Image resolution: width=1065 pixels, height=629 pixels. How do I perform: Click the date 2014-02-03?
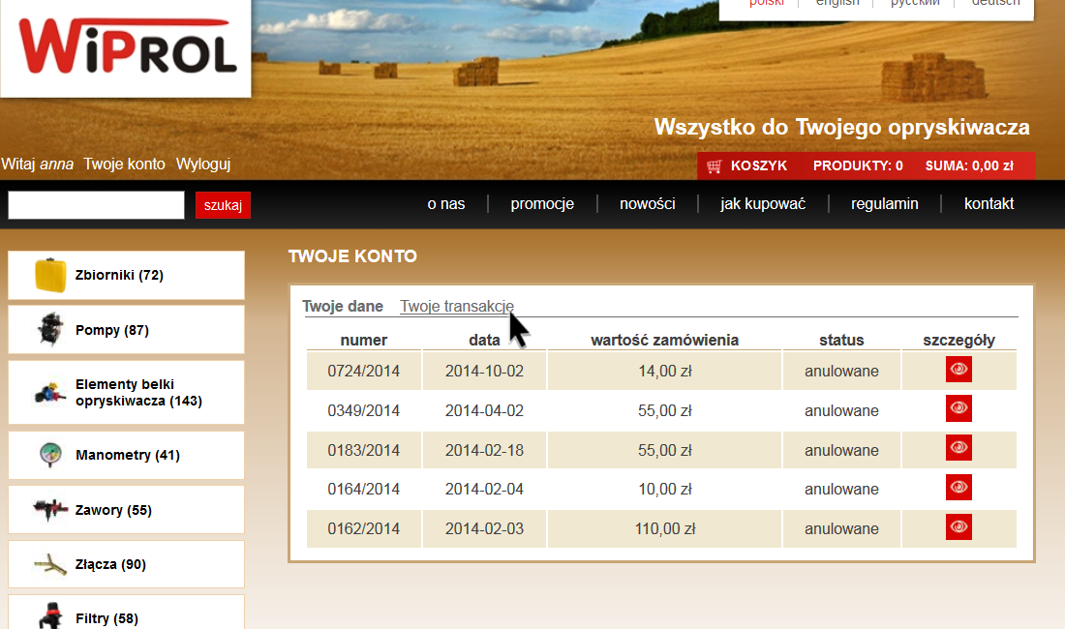pyautogui.click(x=484, y=528)
